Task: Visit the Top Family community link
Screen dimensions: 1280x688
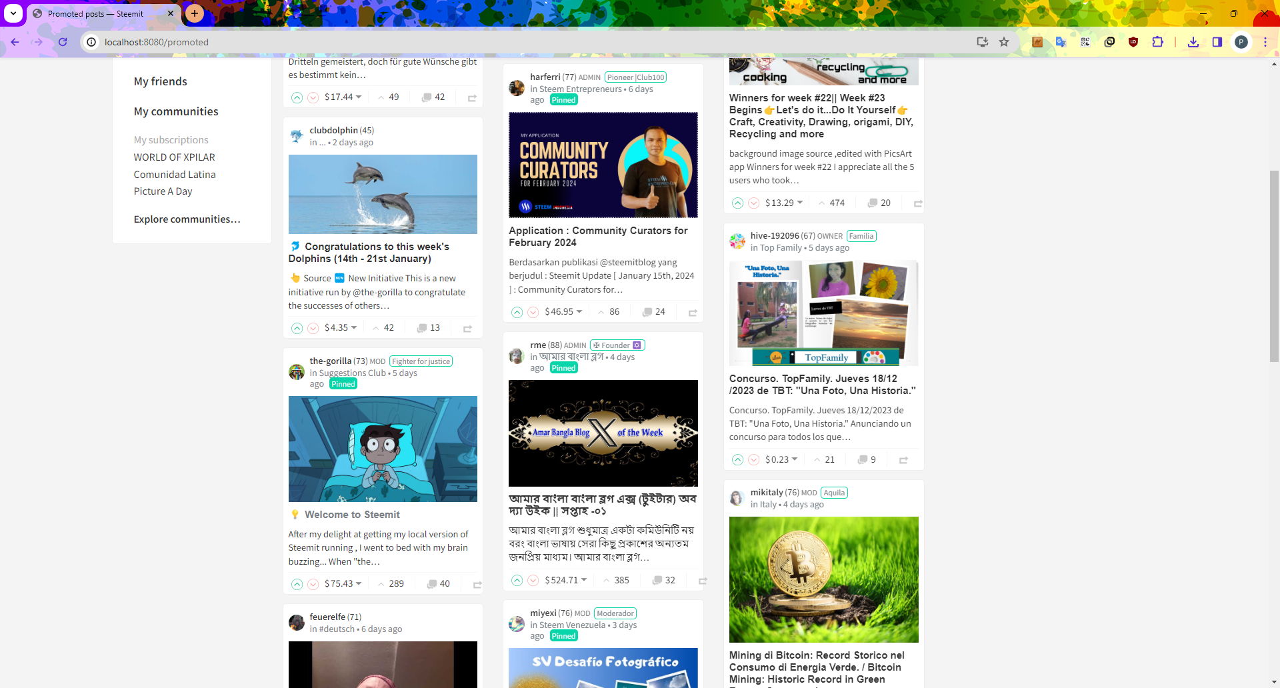Action: [781, 248]
